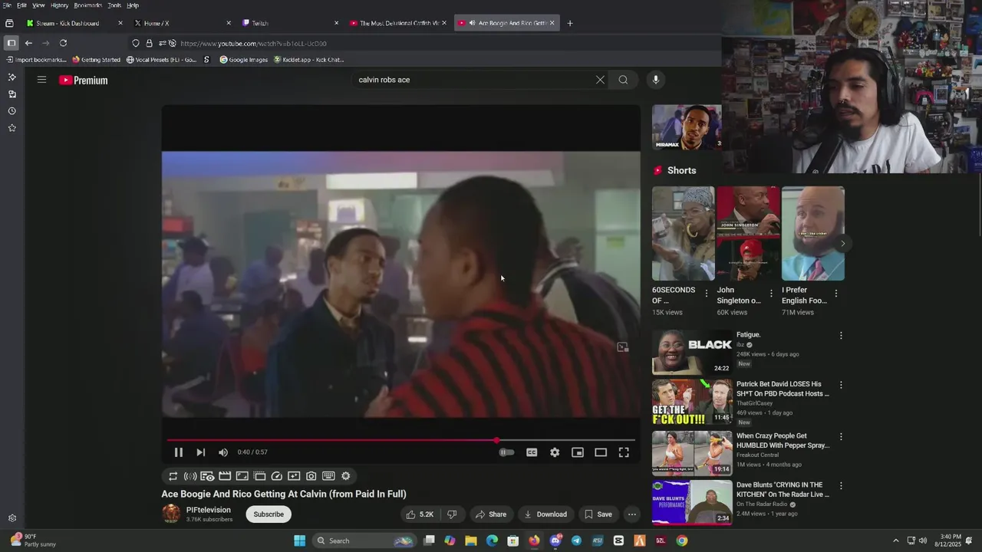
Task: Click the speedometer playback speed icon
Action: 277,476
